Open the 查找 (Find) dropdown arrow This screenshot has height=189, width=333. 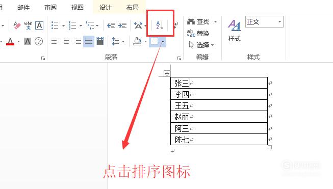(x=215, y=21)
